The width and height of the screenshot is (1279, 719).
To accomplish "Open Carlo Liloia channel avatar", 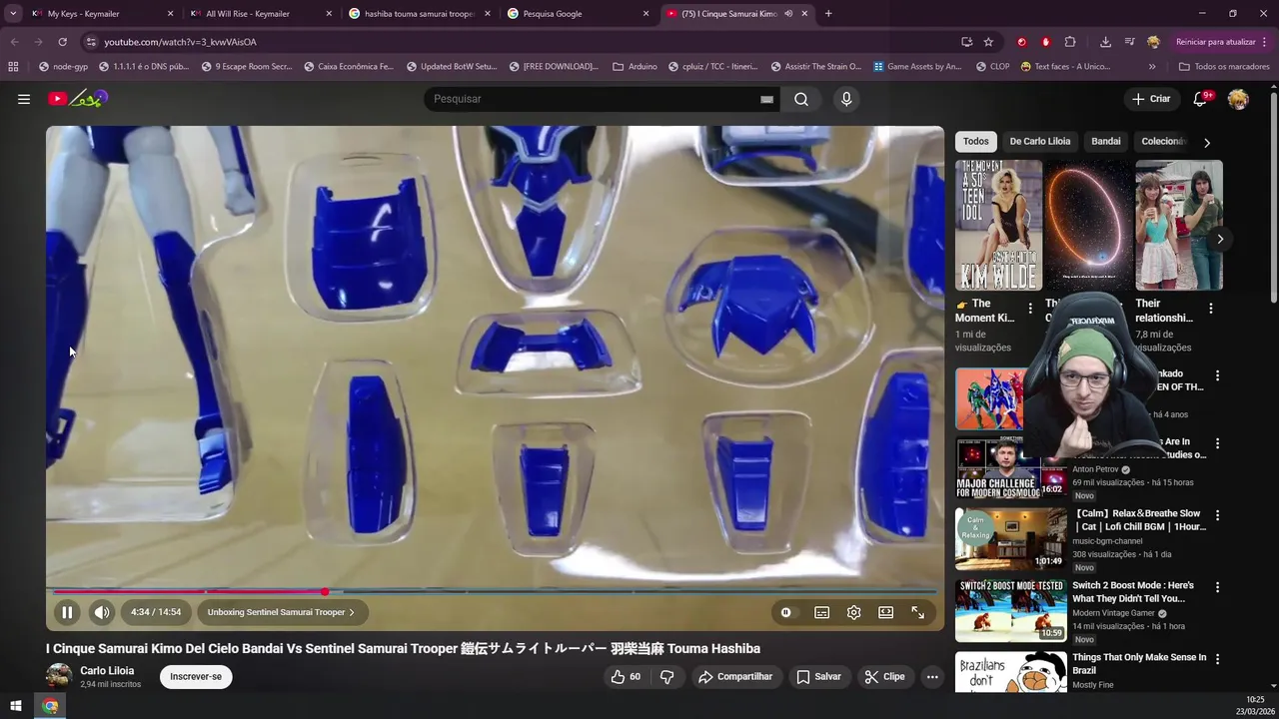I will pyautogui.click(x=59, y=676).
